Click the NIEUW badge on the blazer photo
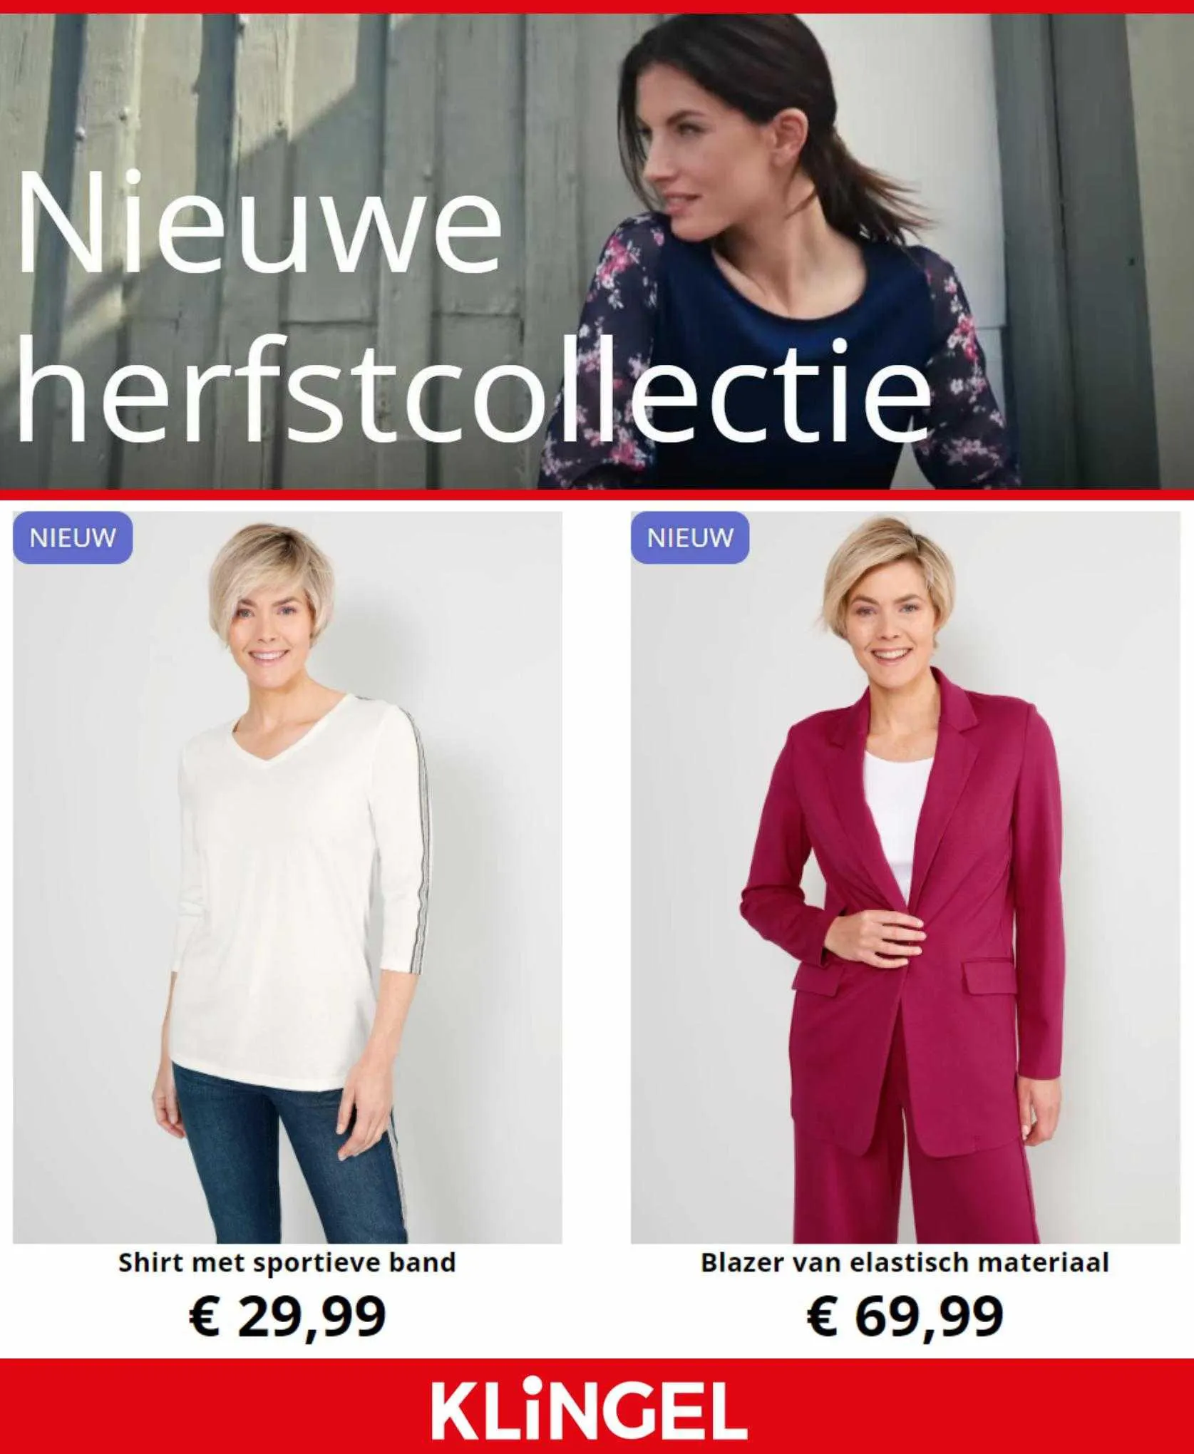1194x1454 pixels. [690, 537]
